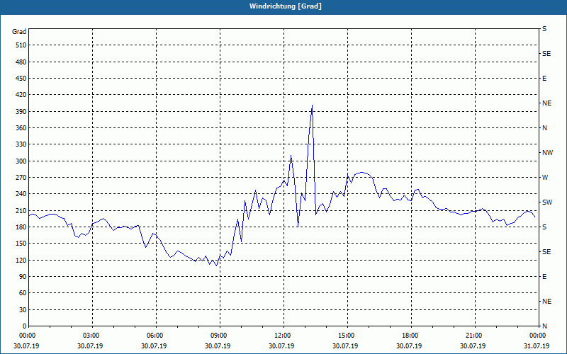Select the 480 y-axis value

click(21, 62)
